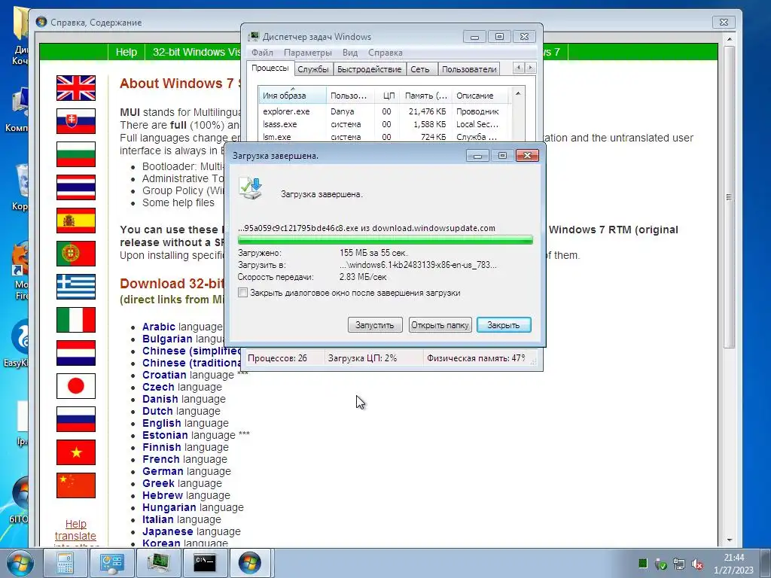Screen dimensions: 771x578
Task: Open the Japanese language link
Action: (x=168, y=532)
